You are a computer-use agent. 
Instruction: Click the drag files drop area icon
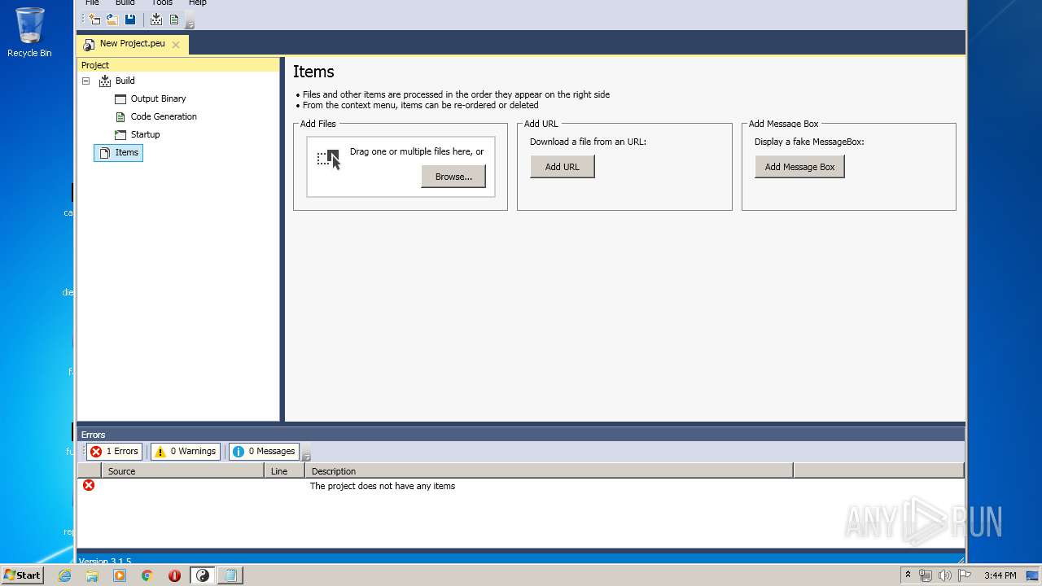(x=329, y=160)
